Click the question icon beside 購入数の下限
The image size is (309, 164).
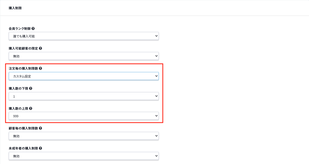coord(31,88)
